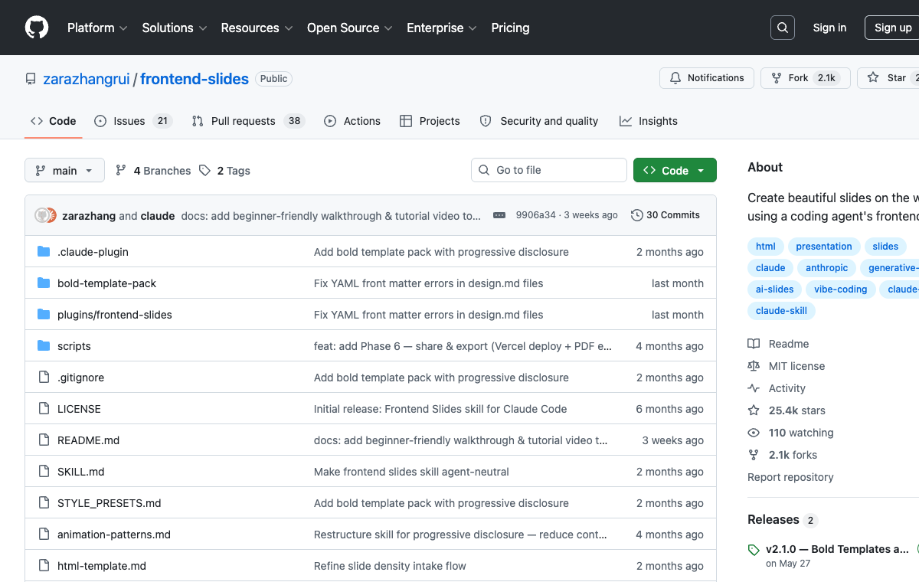Screen dimensions: 919x582
Task: Switch to the Insights tab
Action: 649,121
